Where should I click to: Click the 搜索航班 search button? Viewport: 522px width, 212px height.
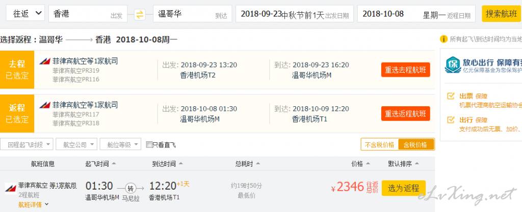501,14
